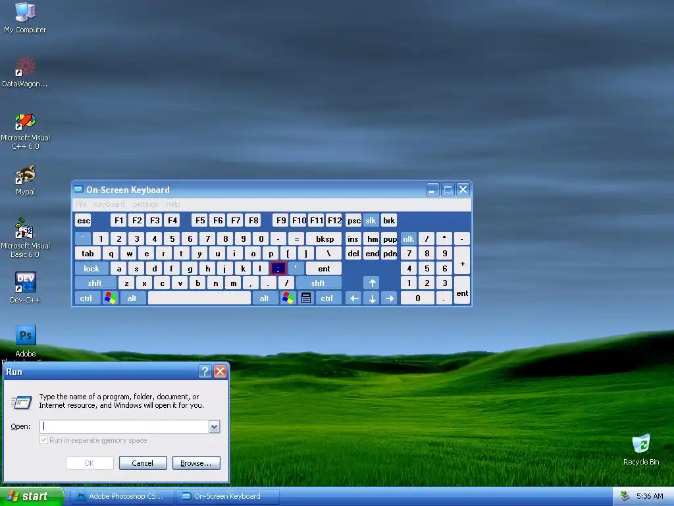Click the F5 function key

[200, 221]
